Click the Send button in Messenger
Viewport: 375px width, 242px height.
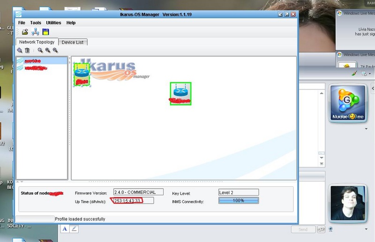pyautogui.click(x=303, y=229)
